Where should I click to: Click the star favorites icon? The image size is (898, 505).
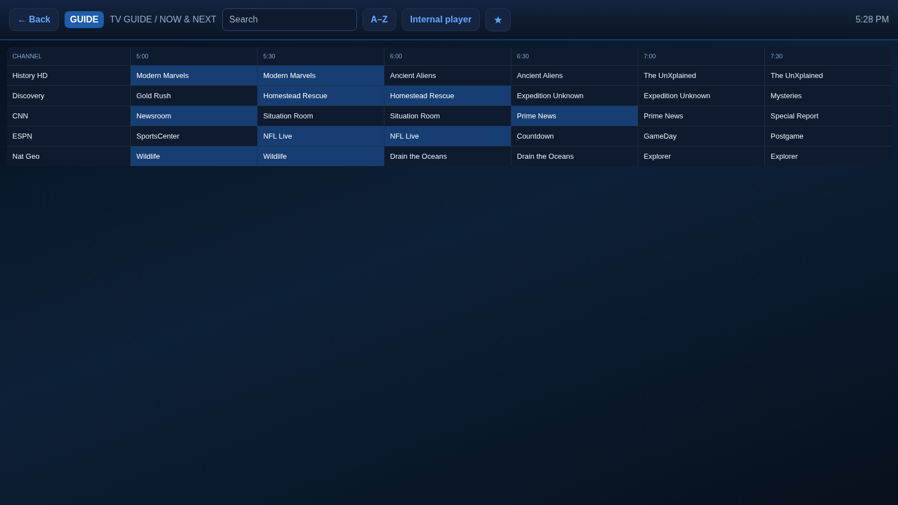[x=498, y=20]
